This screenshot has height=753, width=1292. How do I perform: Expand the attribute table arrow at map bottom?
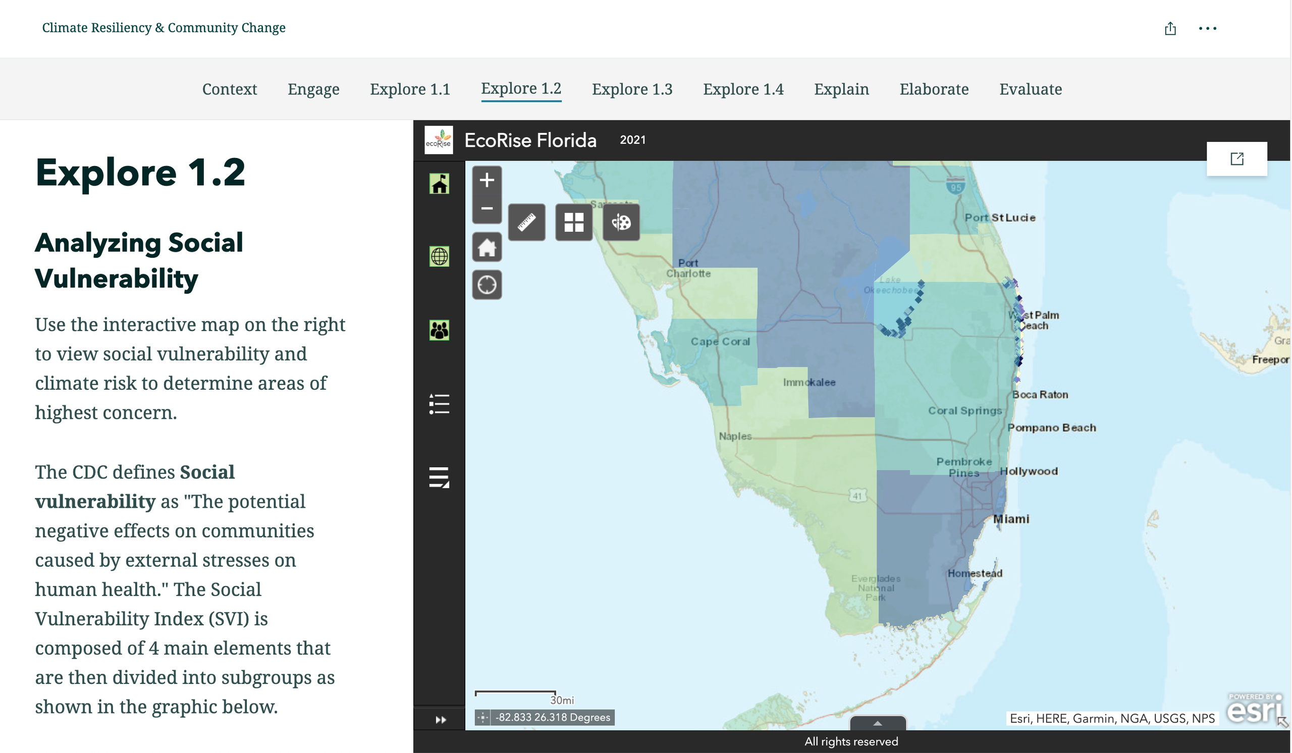coord(878,723)
